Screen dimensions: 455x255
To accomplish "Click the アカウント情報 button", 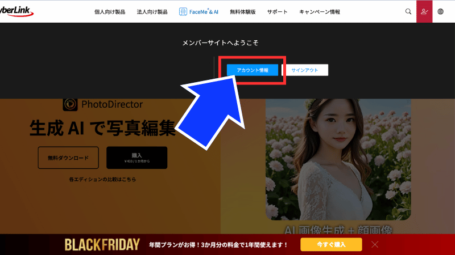I will [x=253, y=70].
